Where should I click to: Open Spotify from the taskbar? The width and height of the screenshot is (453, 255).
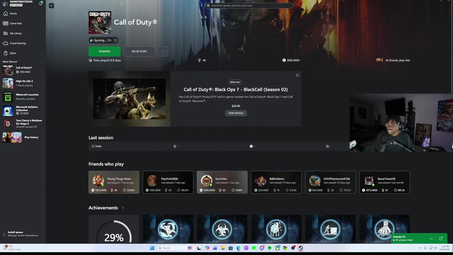[270, 248]
